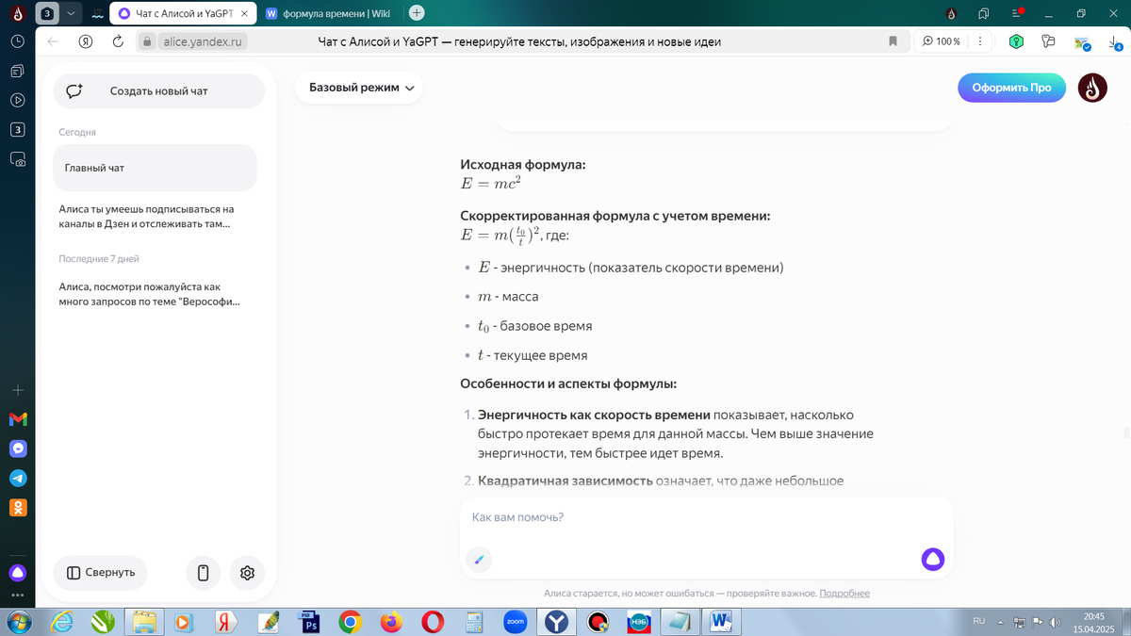Click the purple Alice voice assistant button
This screenshot has height=636, width=1131.
[932, 559]
